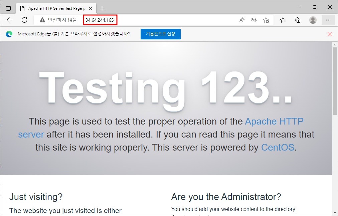The height and width of the screenshot is (216, 338).
Task: Close the Edge browser window
Action: (330, 7)
